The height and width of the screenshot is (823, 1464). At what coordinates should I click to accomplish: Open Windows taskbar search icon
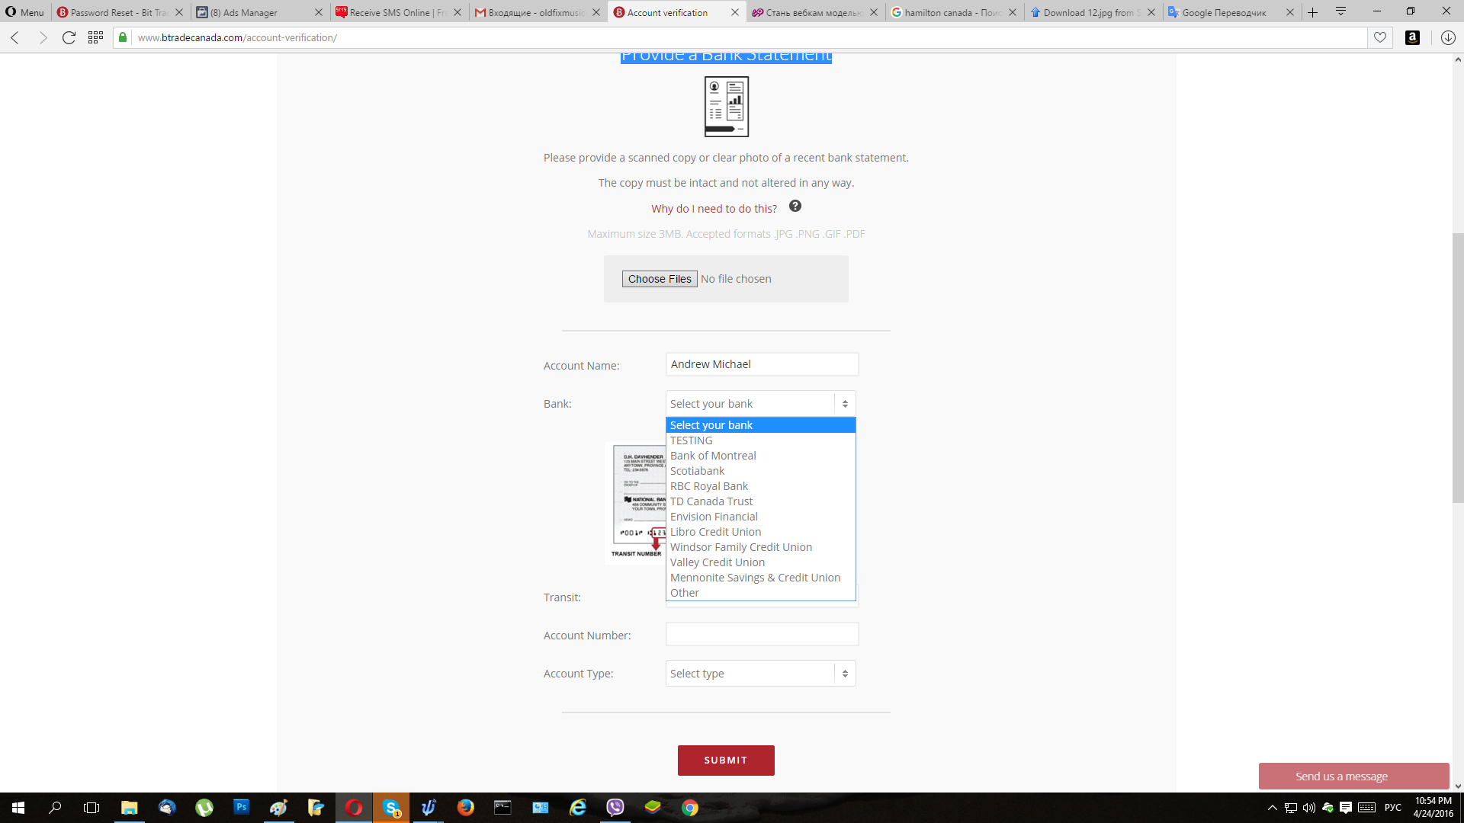click(55, 808)
